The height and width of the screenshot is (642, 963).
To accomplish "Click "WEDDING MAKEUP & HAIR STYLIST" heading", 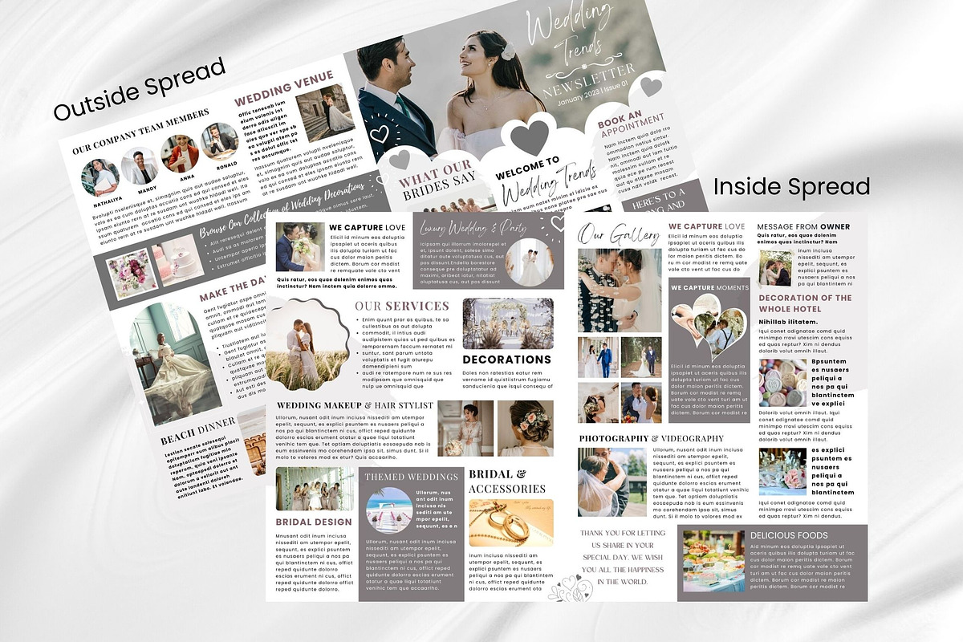I will [355, 406].
